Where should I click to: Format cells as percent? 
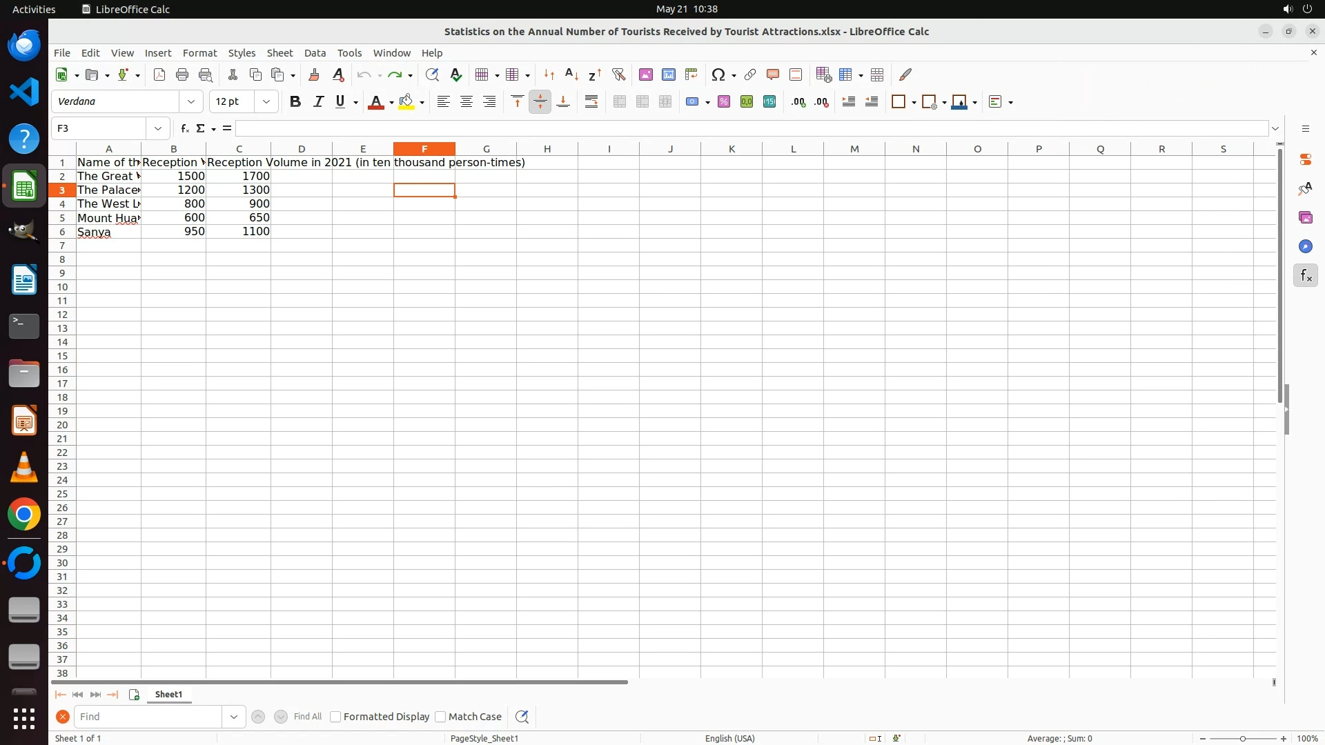[x=724, y=102]
